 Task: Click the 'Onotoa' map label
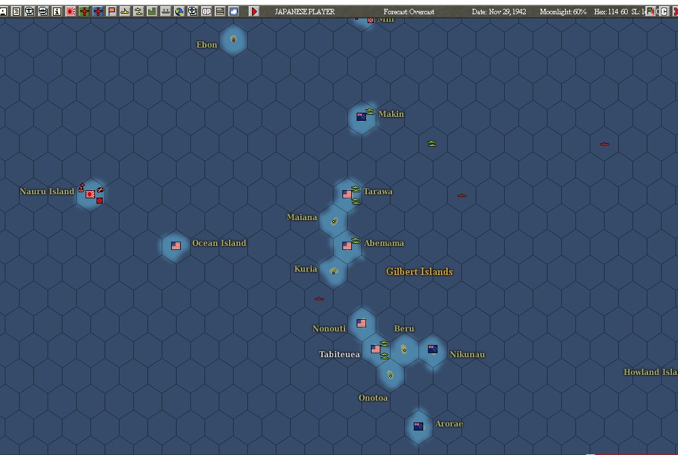click(x=373, y=397)
